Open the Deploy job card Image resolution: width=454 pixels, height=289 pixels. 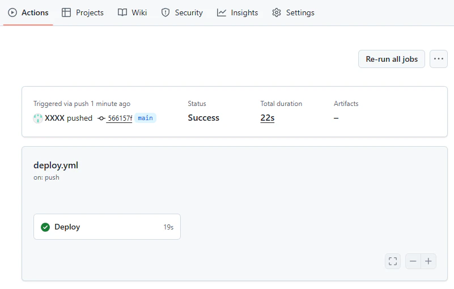tap(107, 227)
